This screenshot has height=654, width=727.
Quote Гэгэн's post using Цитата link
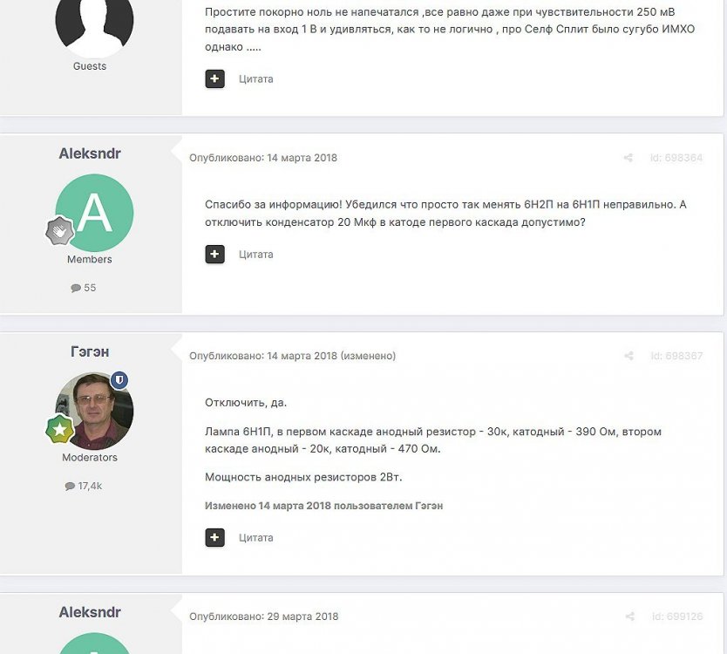point(256,537)
